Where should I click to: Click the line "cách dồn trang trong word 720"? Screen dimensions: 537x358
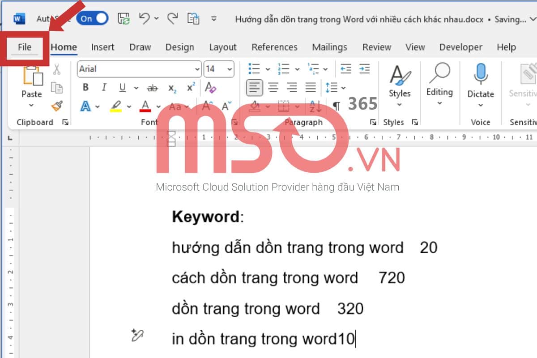[x=288, y=278]
